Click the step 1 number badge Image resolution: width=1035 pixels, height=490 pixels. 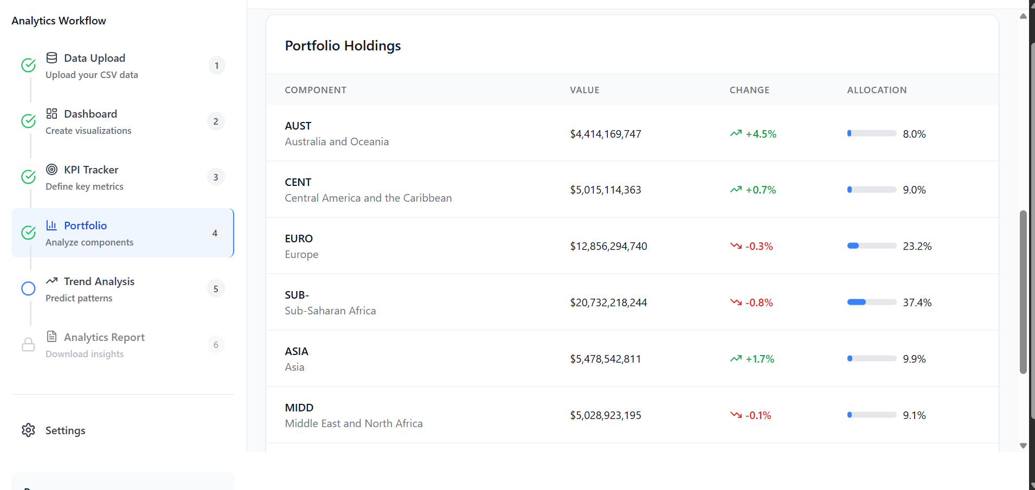coord(216,66)
